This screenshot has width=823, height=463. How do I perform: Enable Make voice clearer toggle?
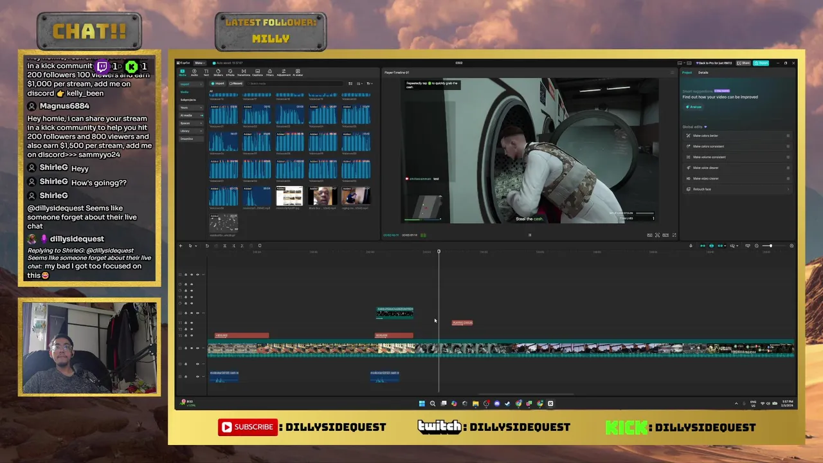pyautogui.click(x=788, y=168)
